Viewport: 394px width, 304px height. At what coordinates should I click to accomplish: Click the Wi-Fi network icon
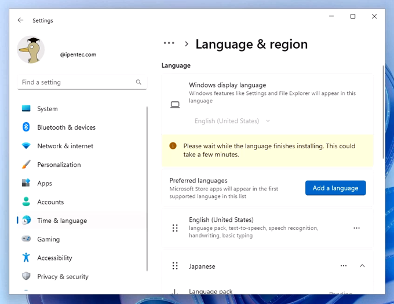(26, 145)
